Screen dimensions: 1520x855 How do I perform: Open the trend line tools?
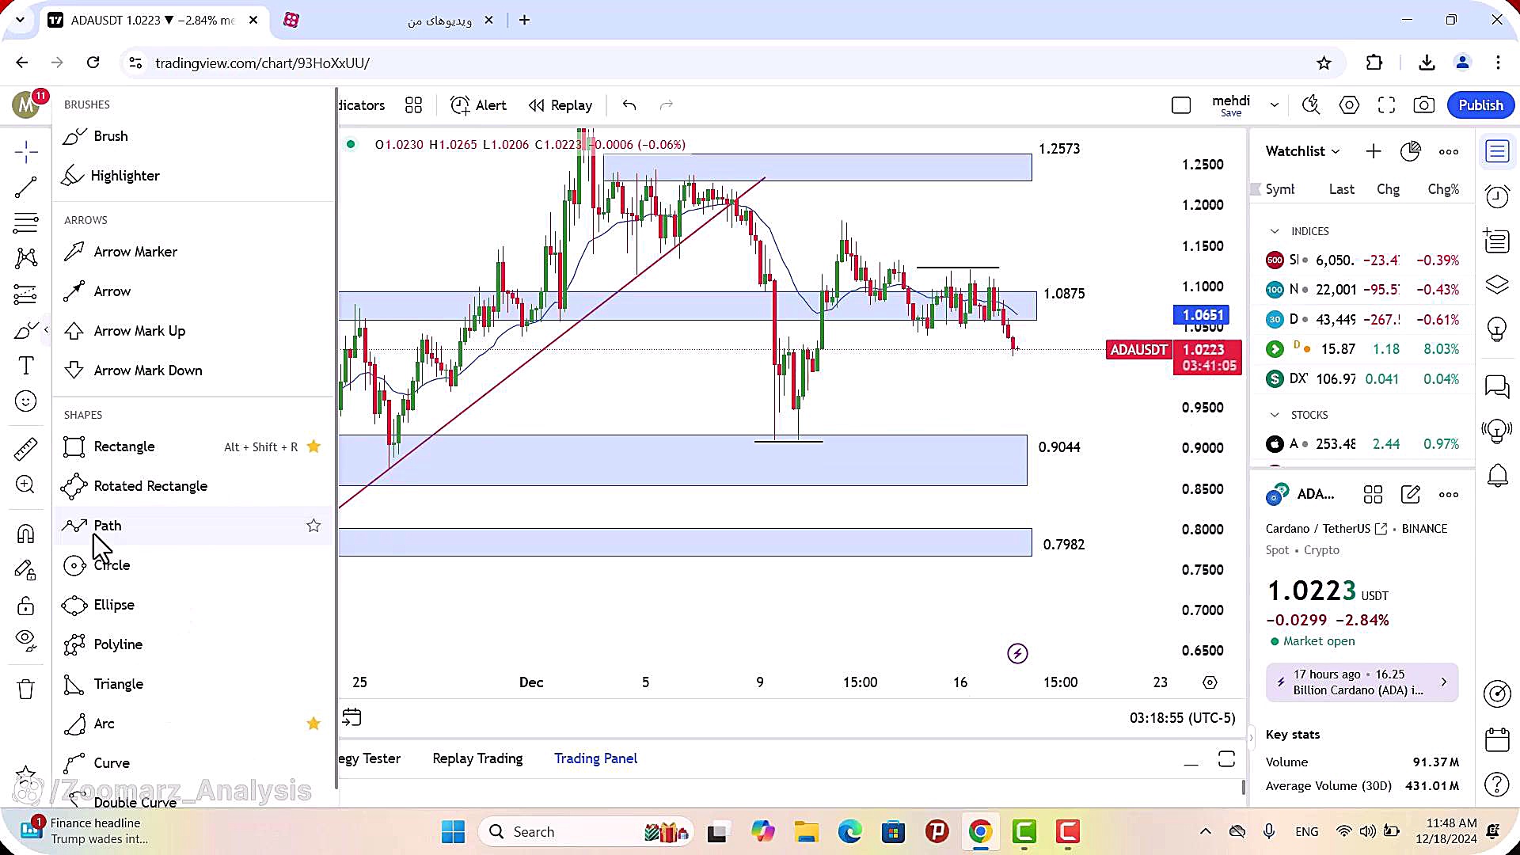click(x=26, y=188)
